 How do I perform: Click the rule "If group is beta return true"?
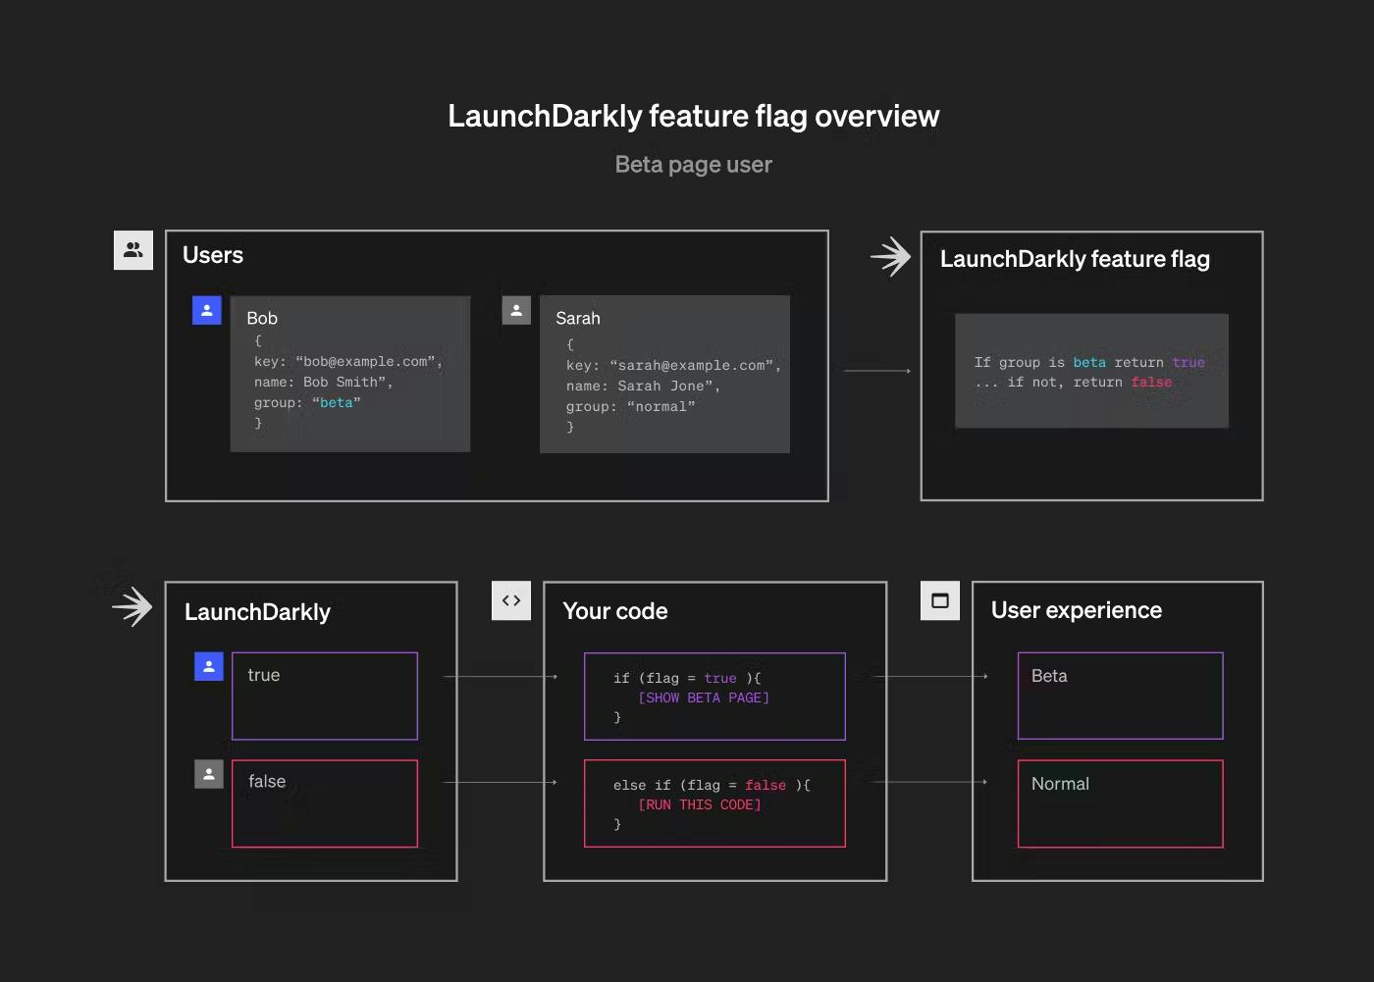tap(1089, 362)
